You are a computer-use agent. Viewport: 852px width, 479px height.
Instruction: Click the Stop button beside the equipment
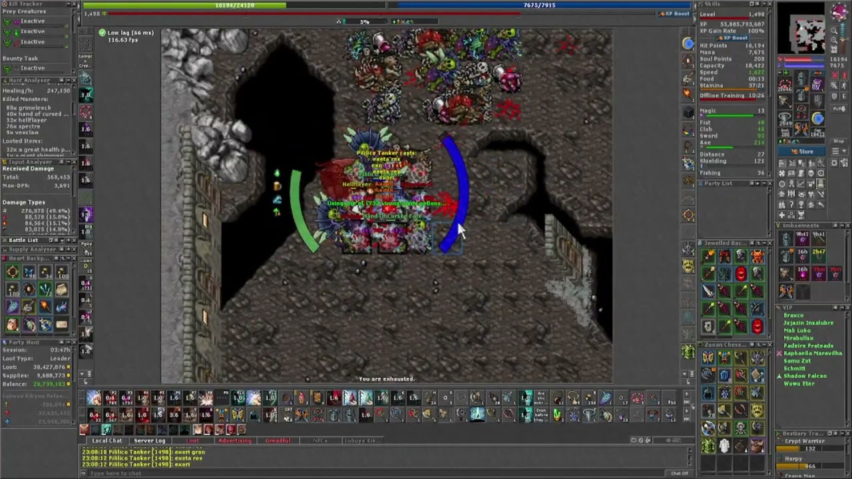[839, 141]
